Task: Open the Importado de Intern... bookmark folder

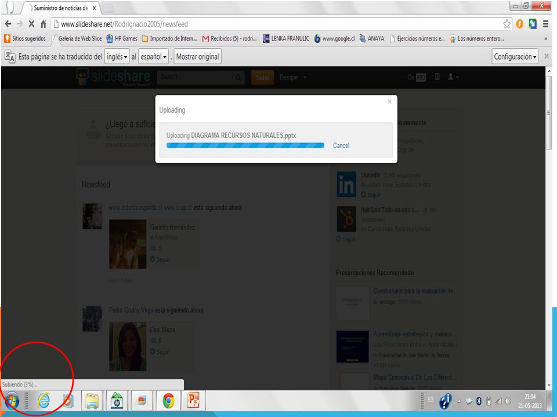Action: [169, 38]
